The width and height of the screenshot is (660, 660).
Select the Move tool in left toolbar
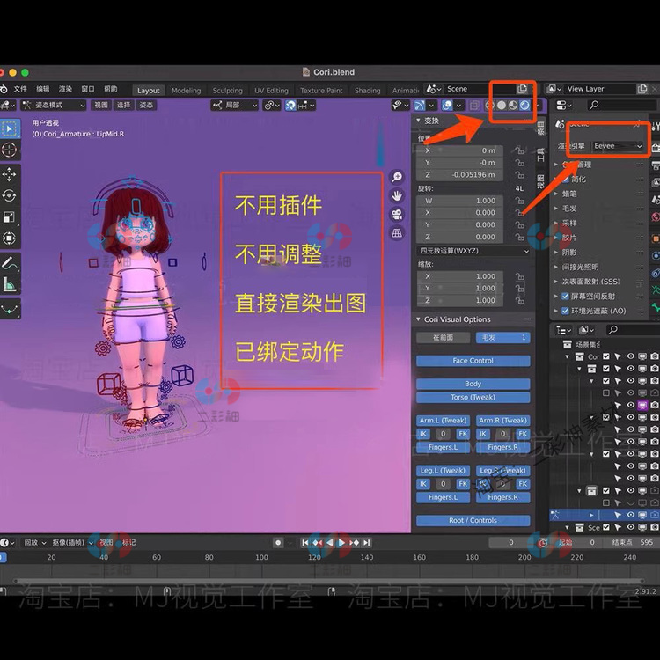[x=10, y=174]
